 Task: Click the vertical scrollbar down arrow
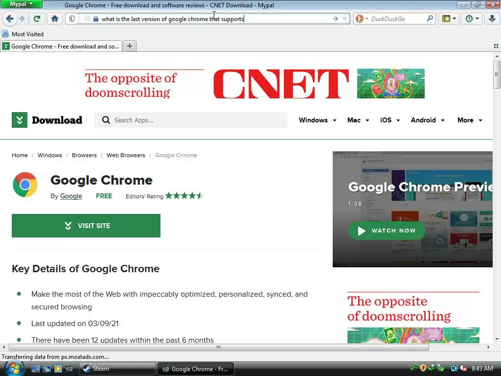point(497,339)
